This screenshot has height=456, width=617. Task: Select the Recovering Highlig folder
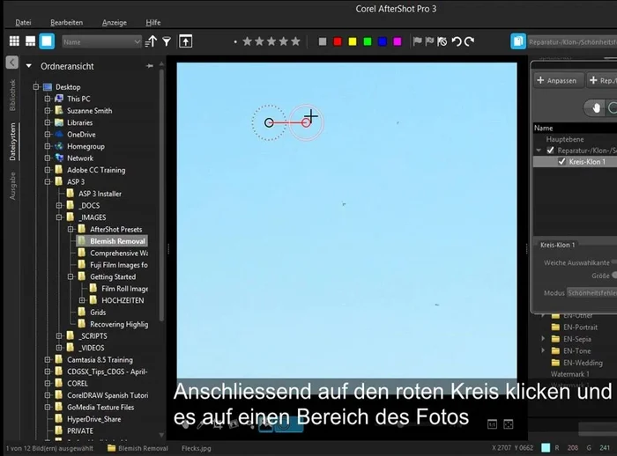tap(113, 324)
